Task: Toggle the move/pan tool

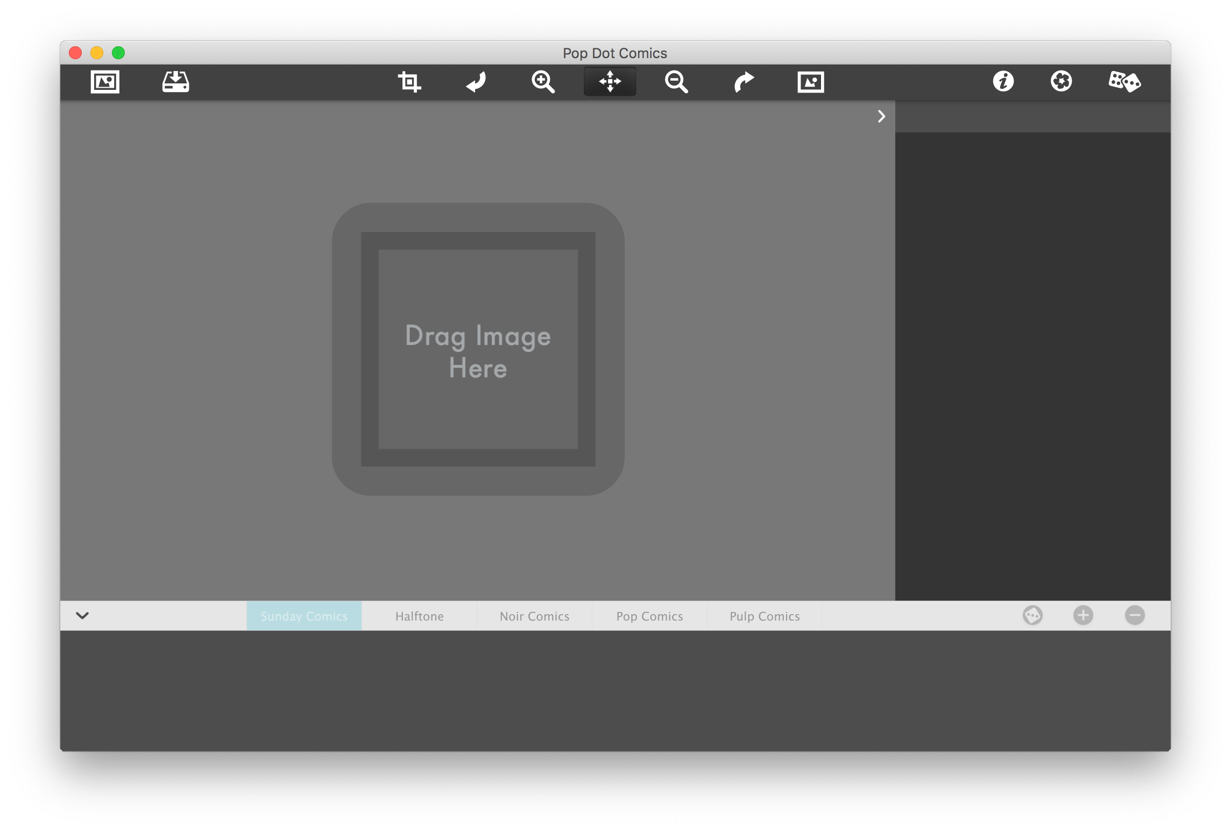Action: tap(610, 82)
